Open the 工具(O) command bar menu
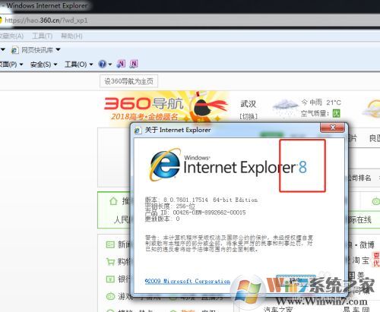 (79, 65)
